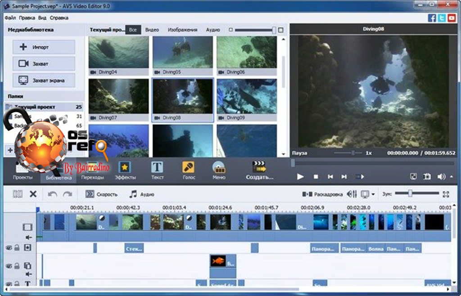Mute the preview volume speaker
Screen dimensions: 461x296
click(441, 176)
